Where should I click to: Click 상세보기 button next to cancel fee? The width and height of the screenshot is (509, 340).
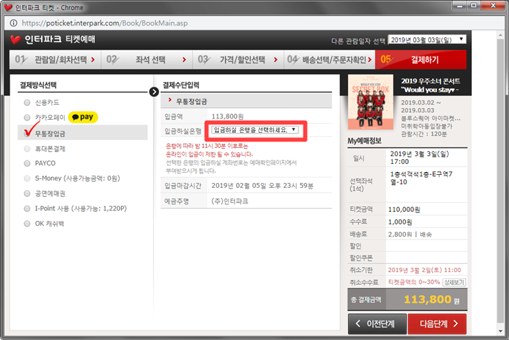[x=455, y=282]
